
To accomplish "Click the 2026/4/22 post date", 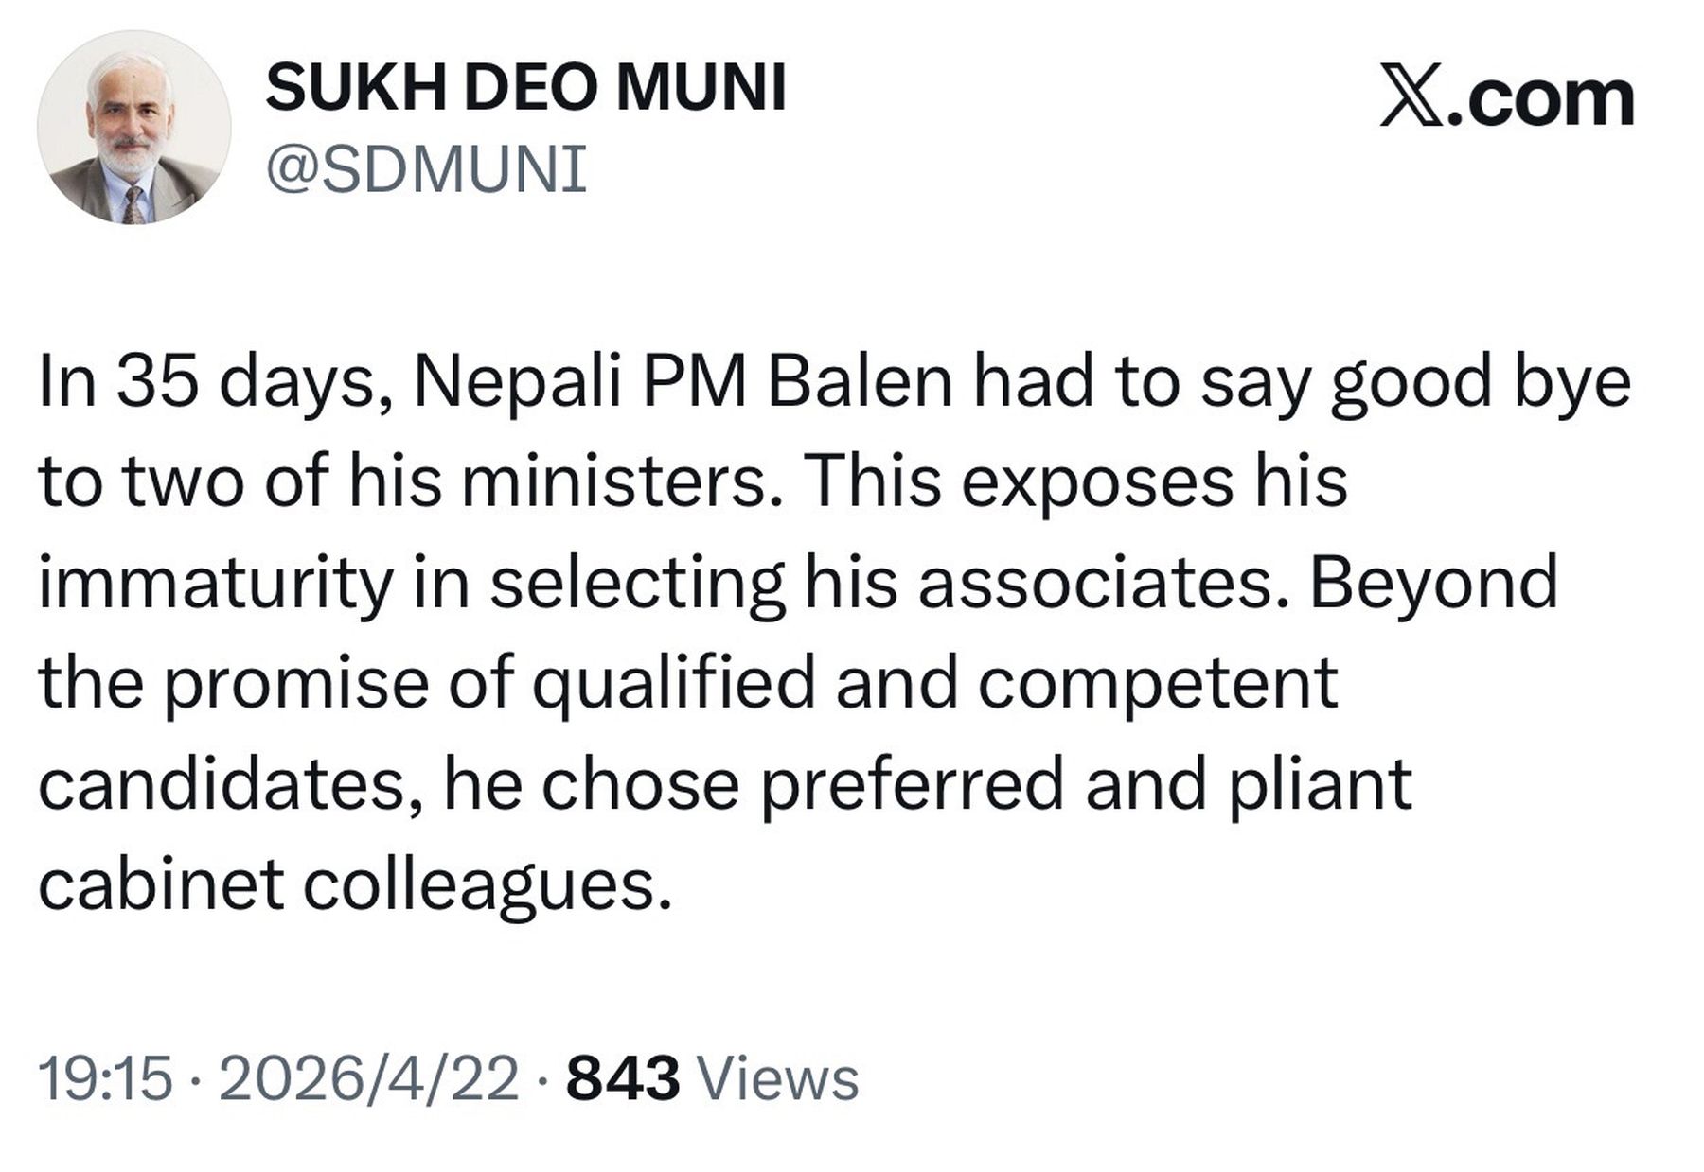I will tap(369, 1078).
